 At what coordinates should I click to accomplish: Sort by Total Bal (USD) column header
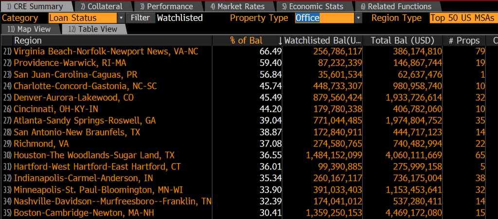(x=402, y=41)
